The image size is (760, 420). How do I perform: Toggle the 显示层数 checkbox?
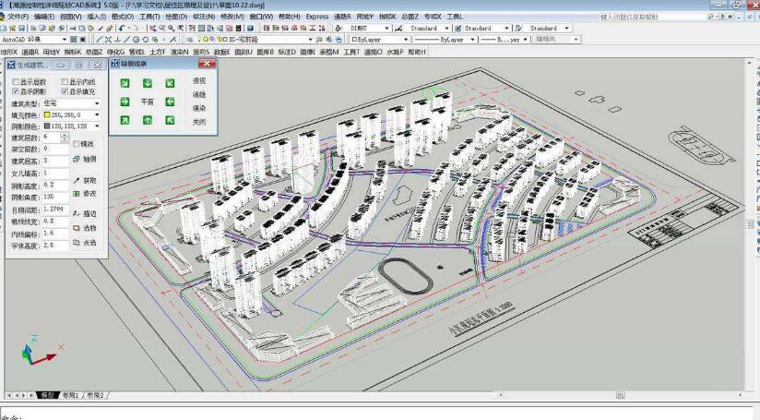click(16, 82)
